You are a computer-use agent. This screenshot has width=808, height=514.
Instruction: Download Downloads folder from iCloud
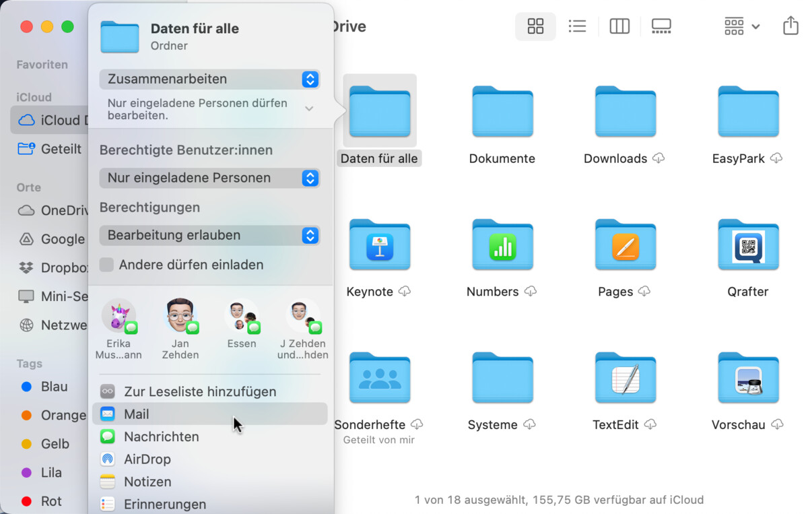pyautogui.click(x=659, y=159)
